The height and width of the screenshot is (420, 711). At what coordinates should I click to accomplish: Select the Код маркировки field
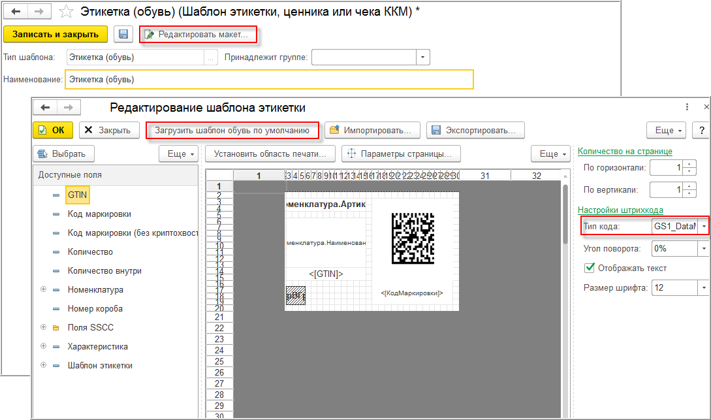[99, 214]
